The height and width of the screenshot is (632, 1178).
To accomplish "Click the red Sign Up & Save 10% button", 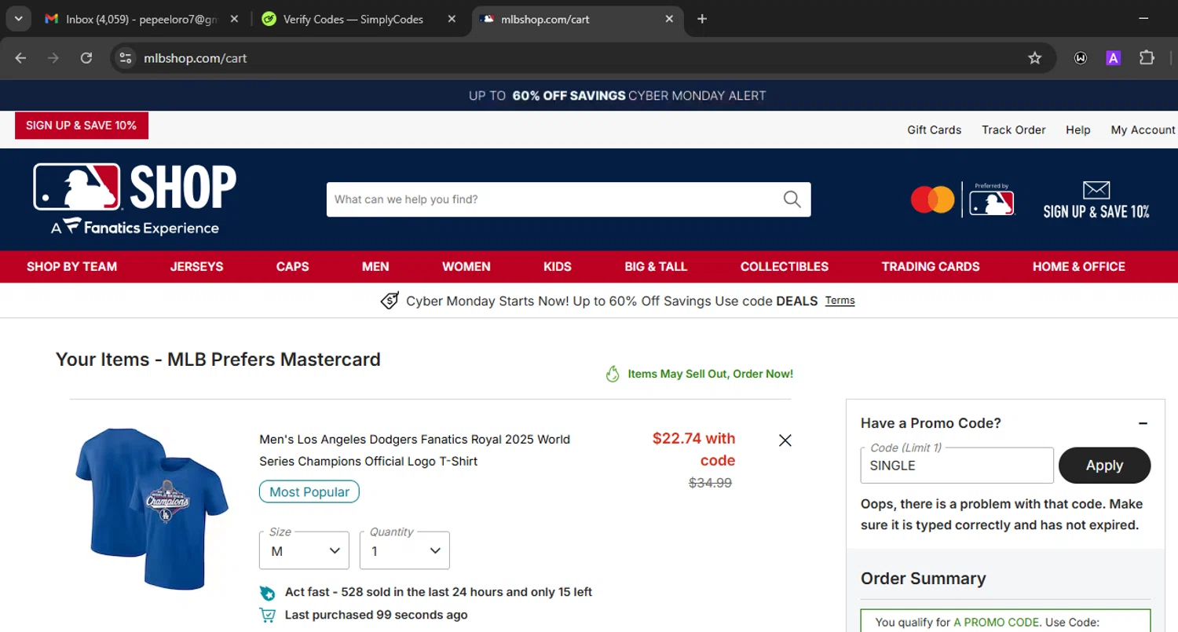I will click(x=82, y=126).
